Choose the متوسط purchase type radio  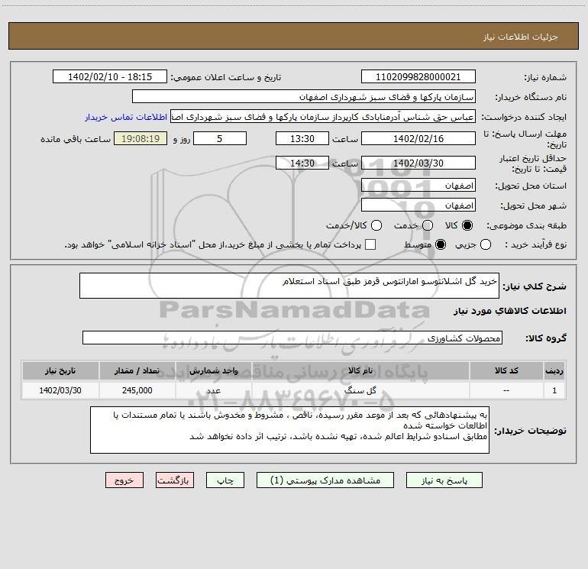441,244
